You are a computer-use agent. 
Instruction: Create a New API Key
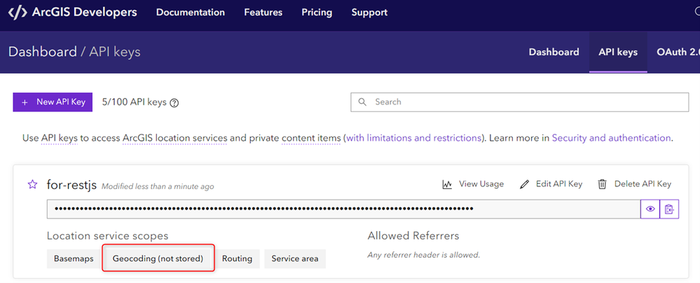pos(53,102)
